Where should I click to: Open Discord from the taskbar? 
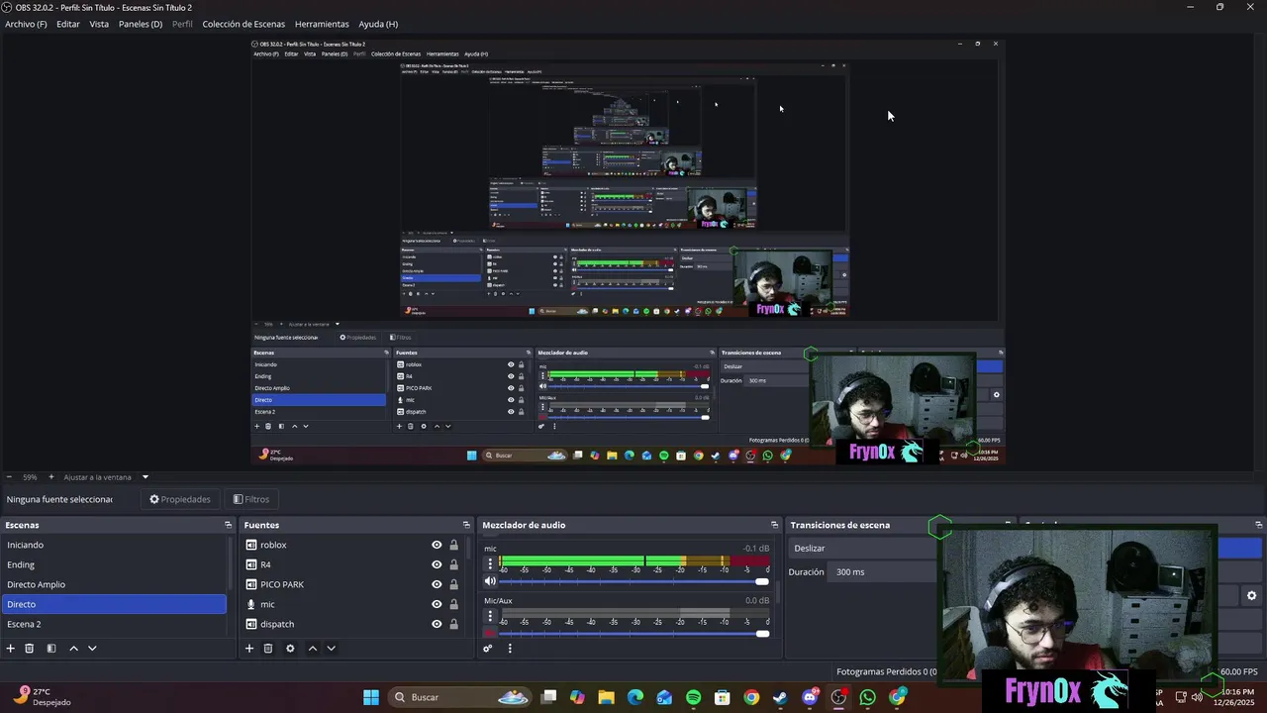click(810, 697)
